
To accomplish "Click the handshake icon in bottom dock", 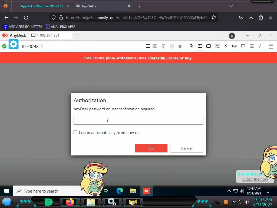I will coord(133,202).
